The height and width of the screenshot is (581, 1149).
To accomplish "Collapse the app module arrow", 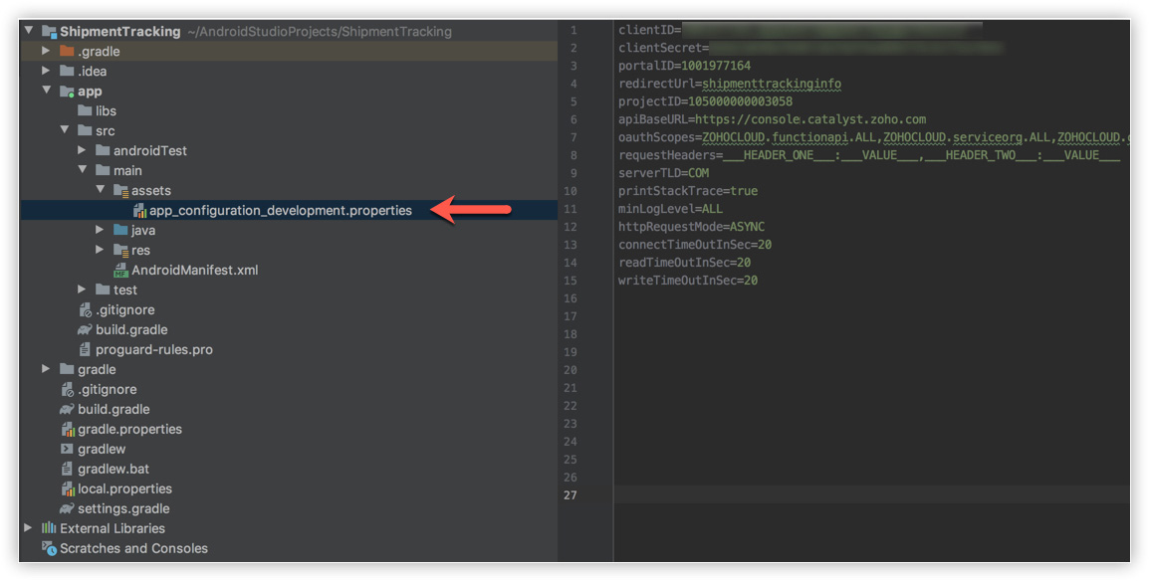I will (x=46, y=90).
